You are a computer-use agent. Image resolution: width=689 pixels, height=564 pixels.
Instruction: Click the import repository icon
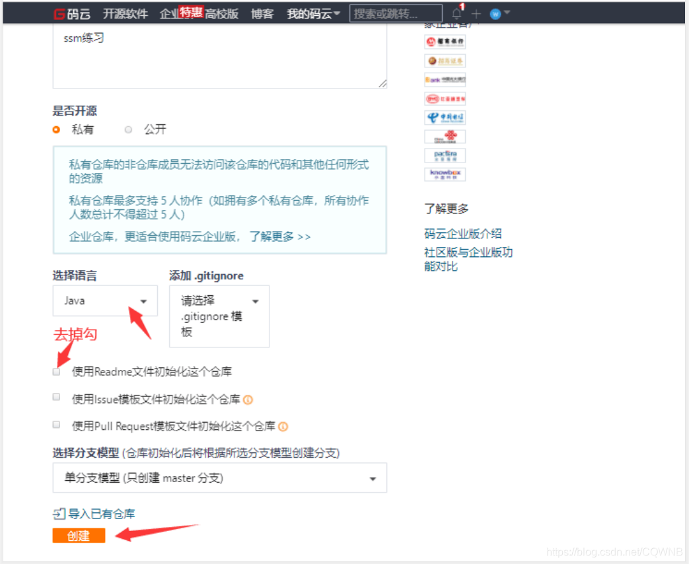[59, 514]
